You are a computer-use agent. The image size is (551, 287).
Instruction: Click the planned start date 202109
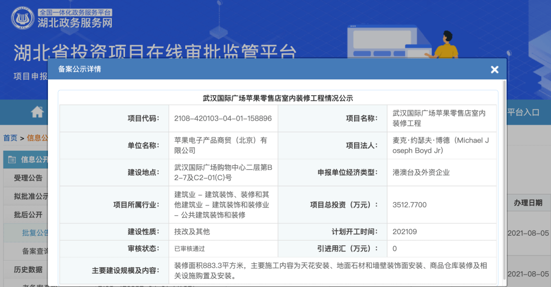[x=405, y=232]
